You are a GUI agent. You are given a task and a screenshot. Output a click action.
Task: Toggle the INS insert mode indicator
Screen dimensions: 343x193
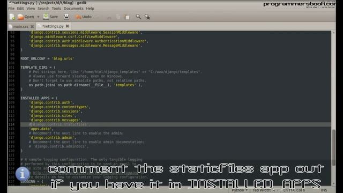(324, 190)
